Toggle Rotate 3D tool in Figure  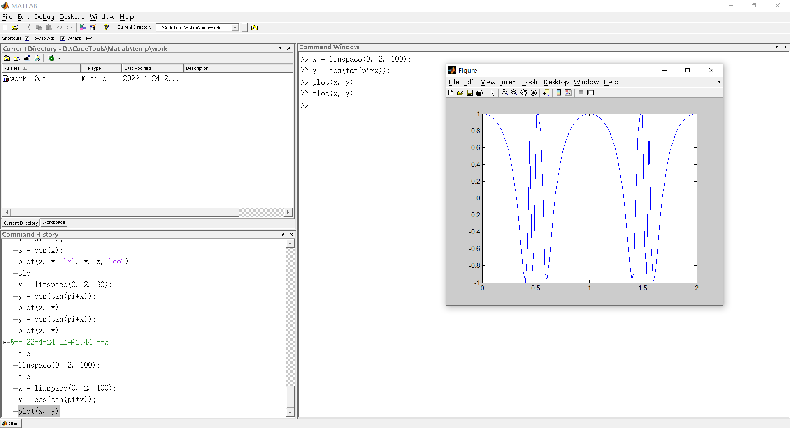pyautogui.click(x=534, y=92)
